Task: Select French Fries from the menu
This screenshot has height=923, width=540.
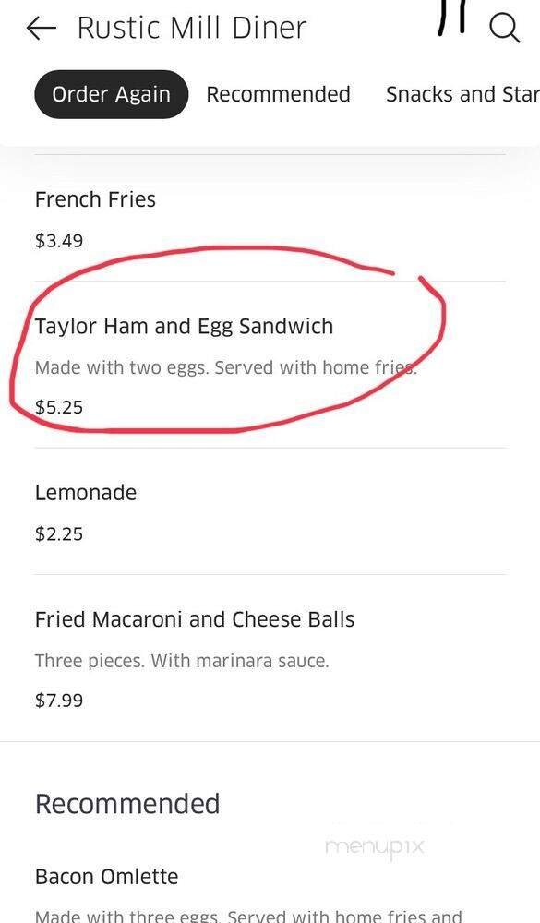Action: coord(95,199)
